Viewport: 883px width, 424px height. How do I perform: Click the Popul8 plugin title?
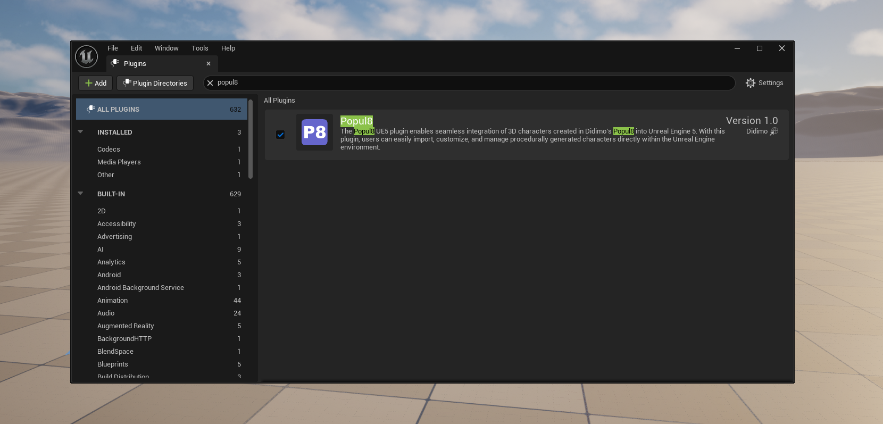click(356, 121)
